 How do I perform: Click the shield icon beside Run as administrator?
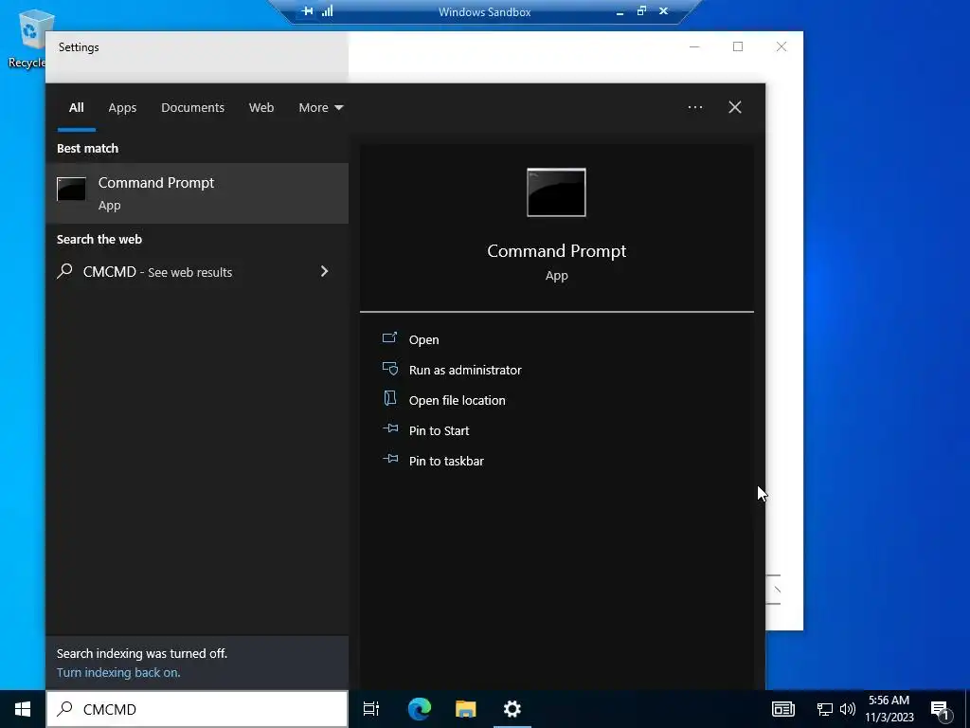tap(390, 369)
